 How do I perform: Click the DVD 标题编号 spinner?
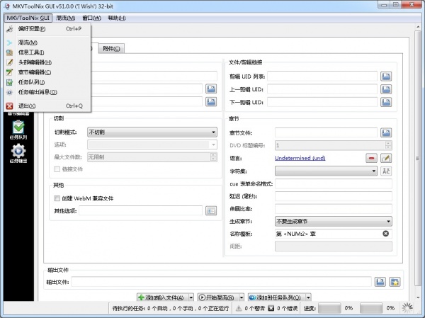tap(333, 145)
